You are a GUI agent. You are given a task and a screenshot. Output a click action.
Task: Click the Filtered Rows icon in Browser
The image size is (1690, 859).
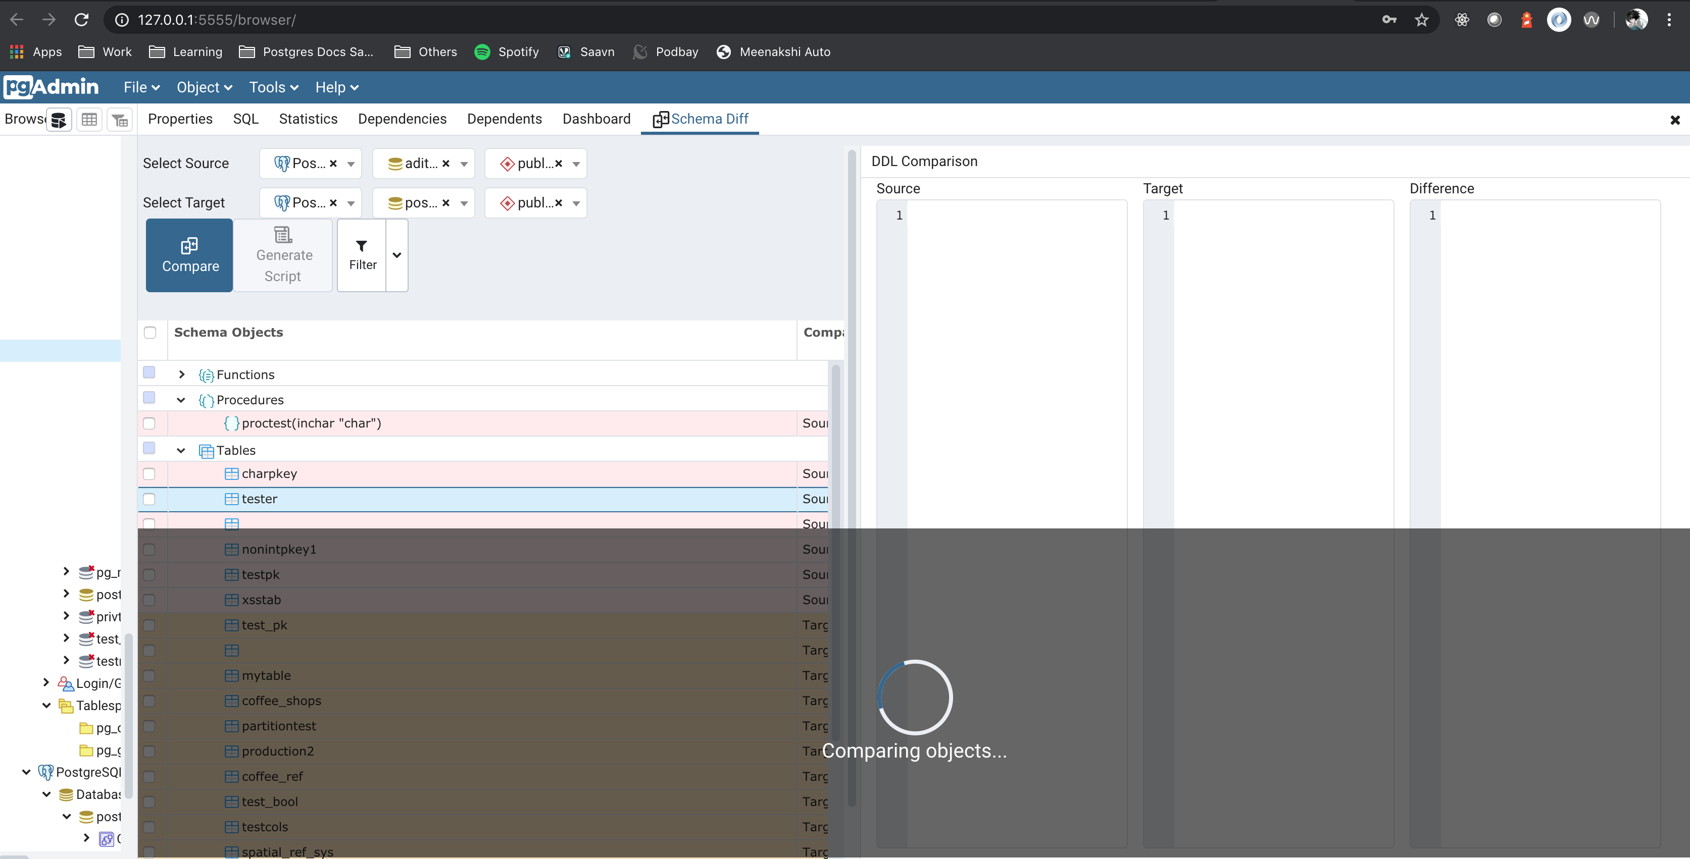tap(120, 120)
